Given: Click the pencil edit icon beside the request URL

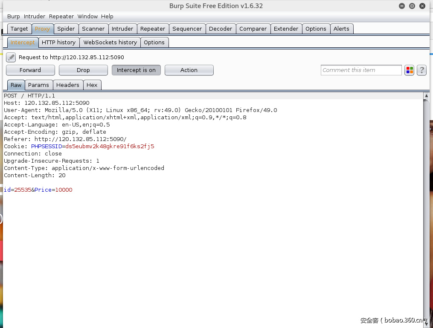Looking at the screenshot, I should click(10, 57).
